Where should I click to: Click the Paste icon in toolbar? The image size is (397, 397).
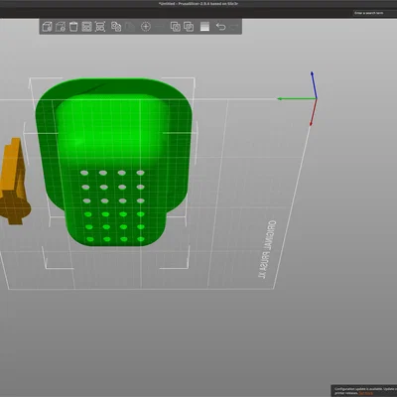[130, 27]
